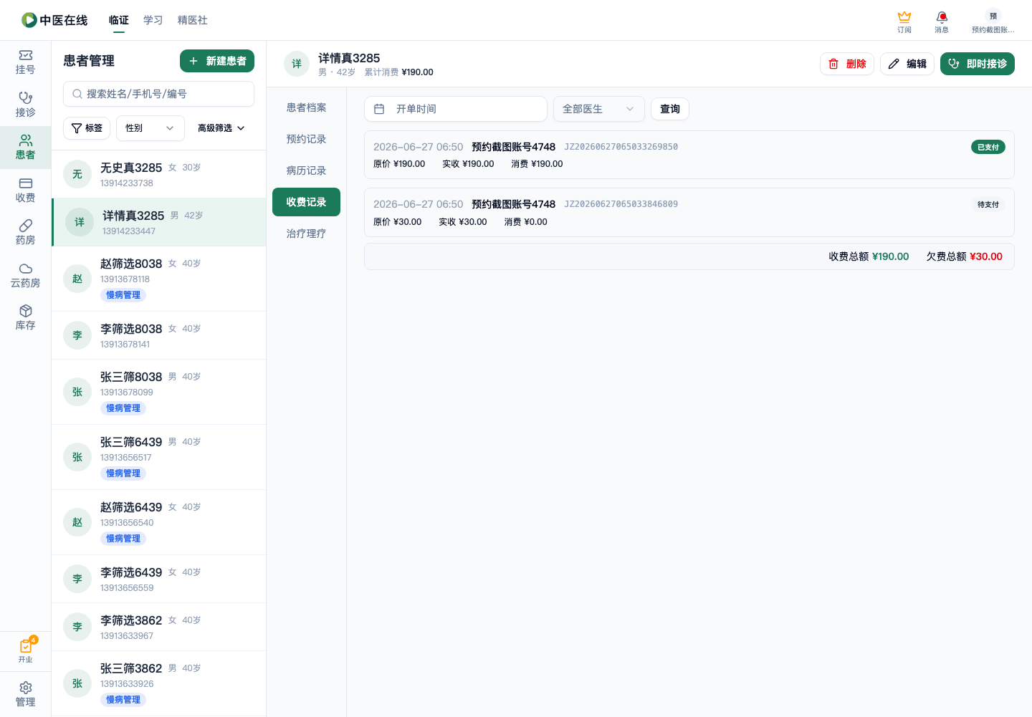Click the calendar icon in 开单时间
The width and height of the screenshot is (1032, 717).
(x=379, y=109)
